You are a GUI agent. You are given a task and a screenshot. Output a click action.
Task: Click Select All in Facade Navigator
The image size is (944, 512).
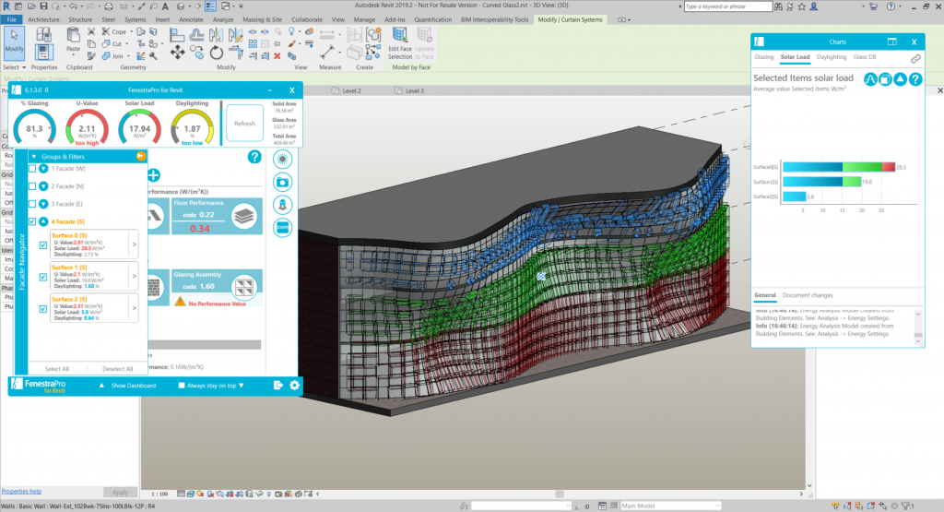56,369
